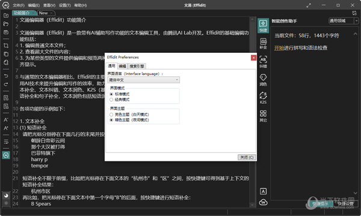The image size is (361, 216).
Task: Close the New tab with its x
Action: click(x=52, y=13)
